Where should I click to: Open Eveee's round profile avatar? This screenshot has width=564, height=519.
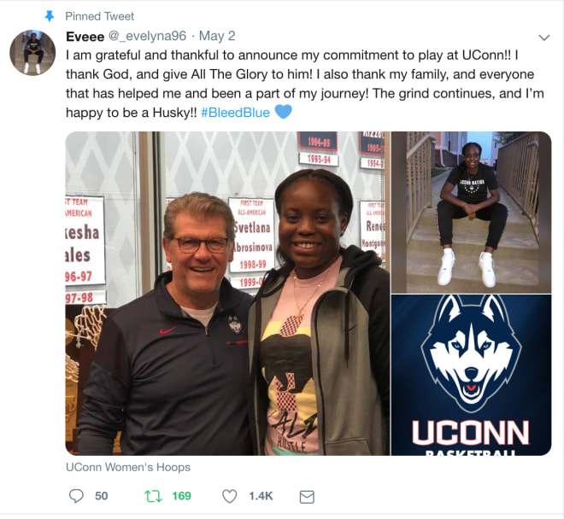click(x=32, y=52)
